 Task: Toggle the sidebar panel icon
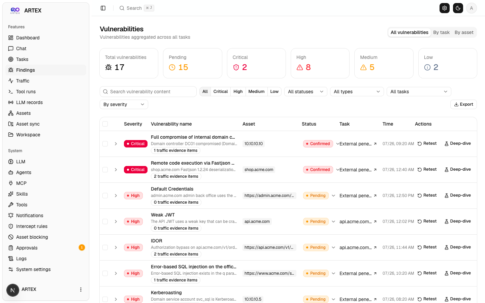(x=103, y=8)
